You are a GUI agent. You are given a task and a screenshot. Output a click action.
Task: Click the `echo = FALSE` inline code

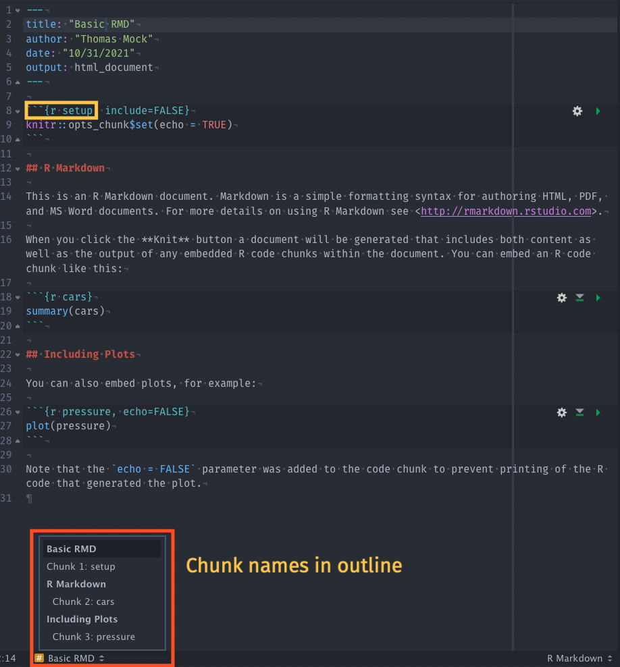click(x=153, y=469)
